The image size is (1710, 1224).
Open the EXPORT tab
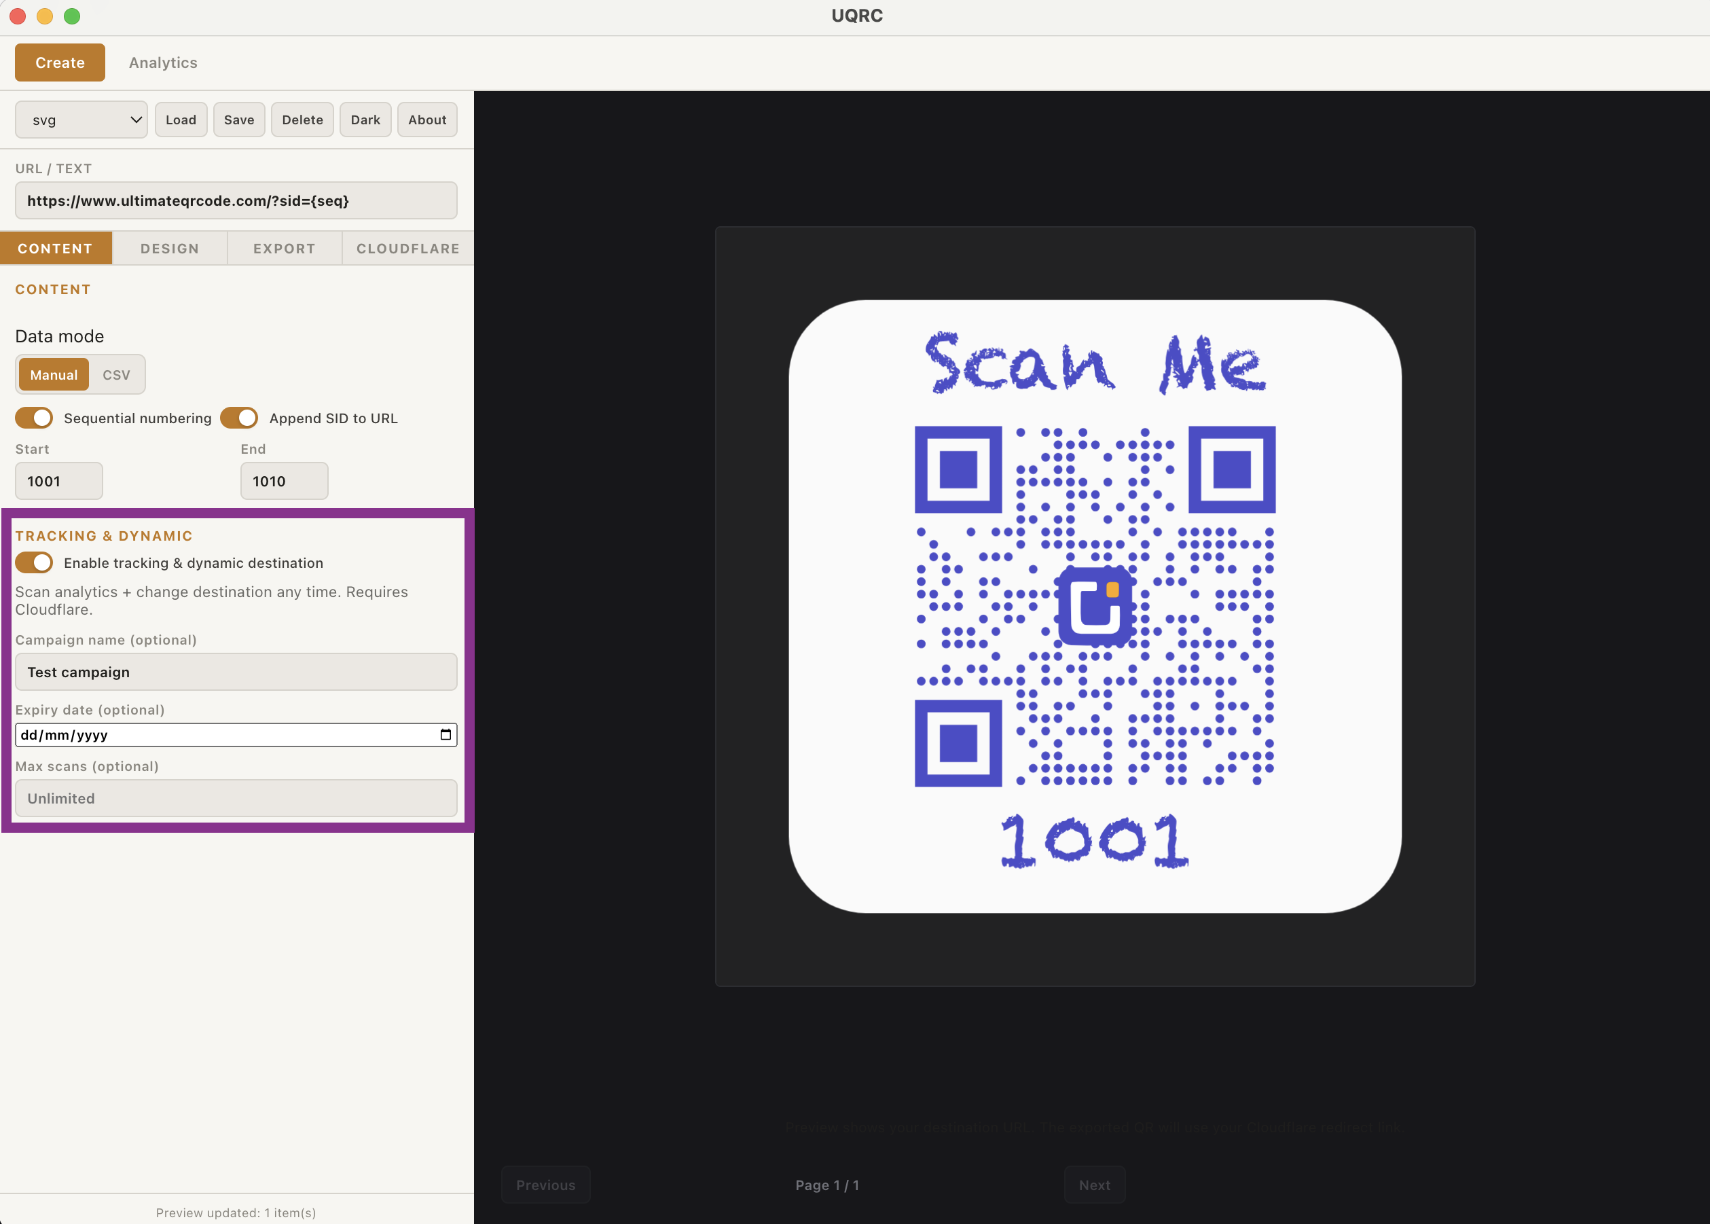click(x=284, y=248)
